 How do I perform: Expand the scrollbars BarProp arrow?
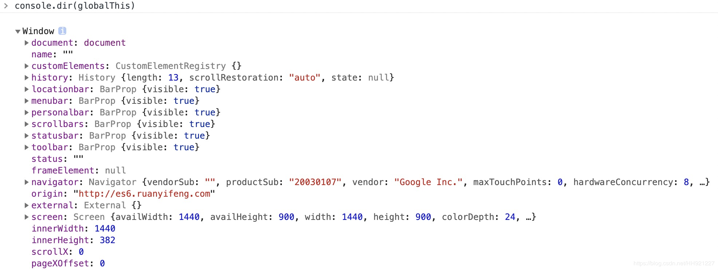click(27, 124)
